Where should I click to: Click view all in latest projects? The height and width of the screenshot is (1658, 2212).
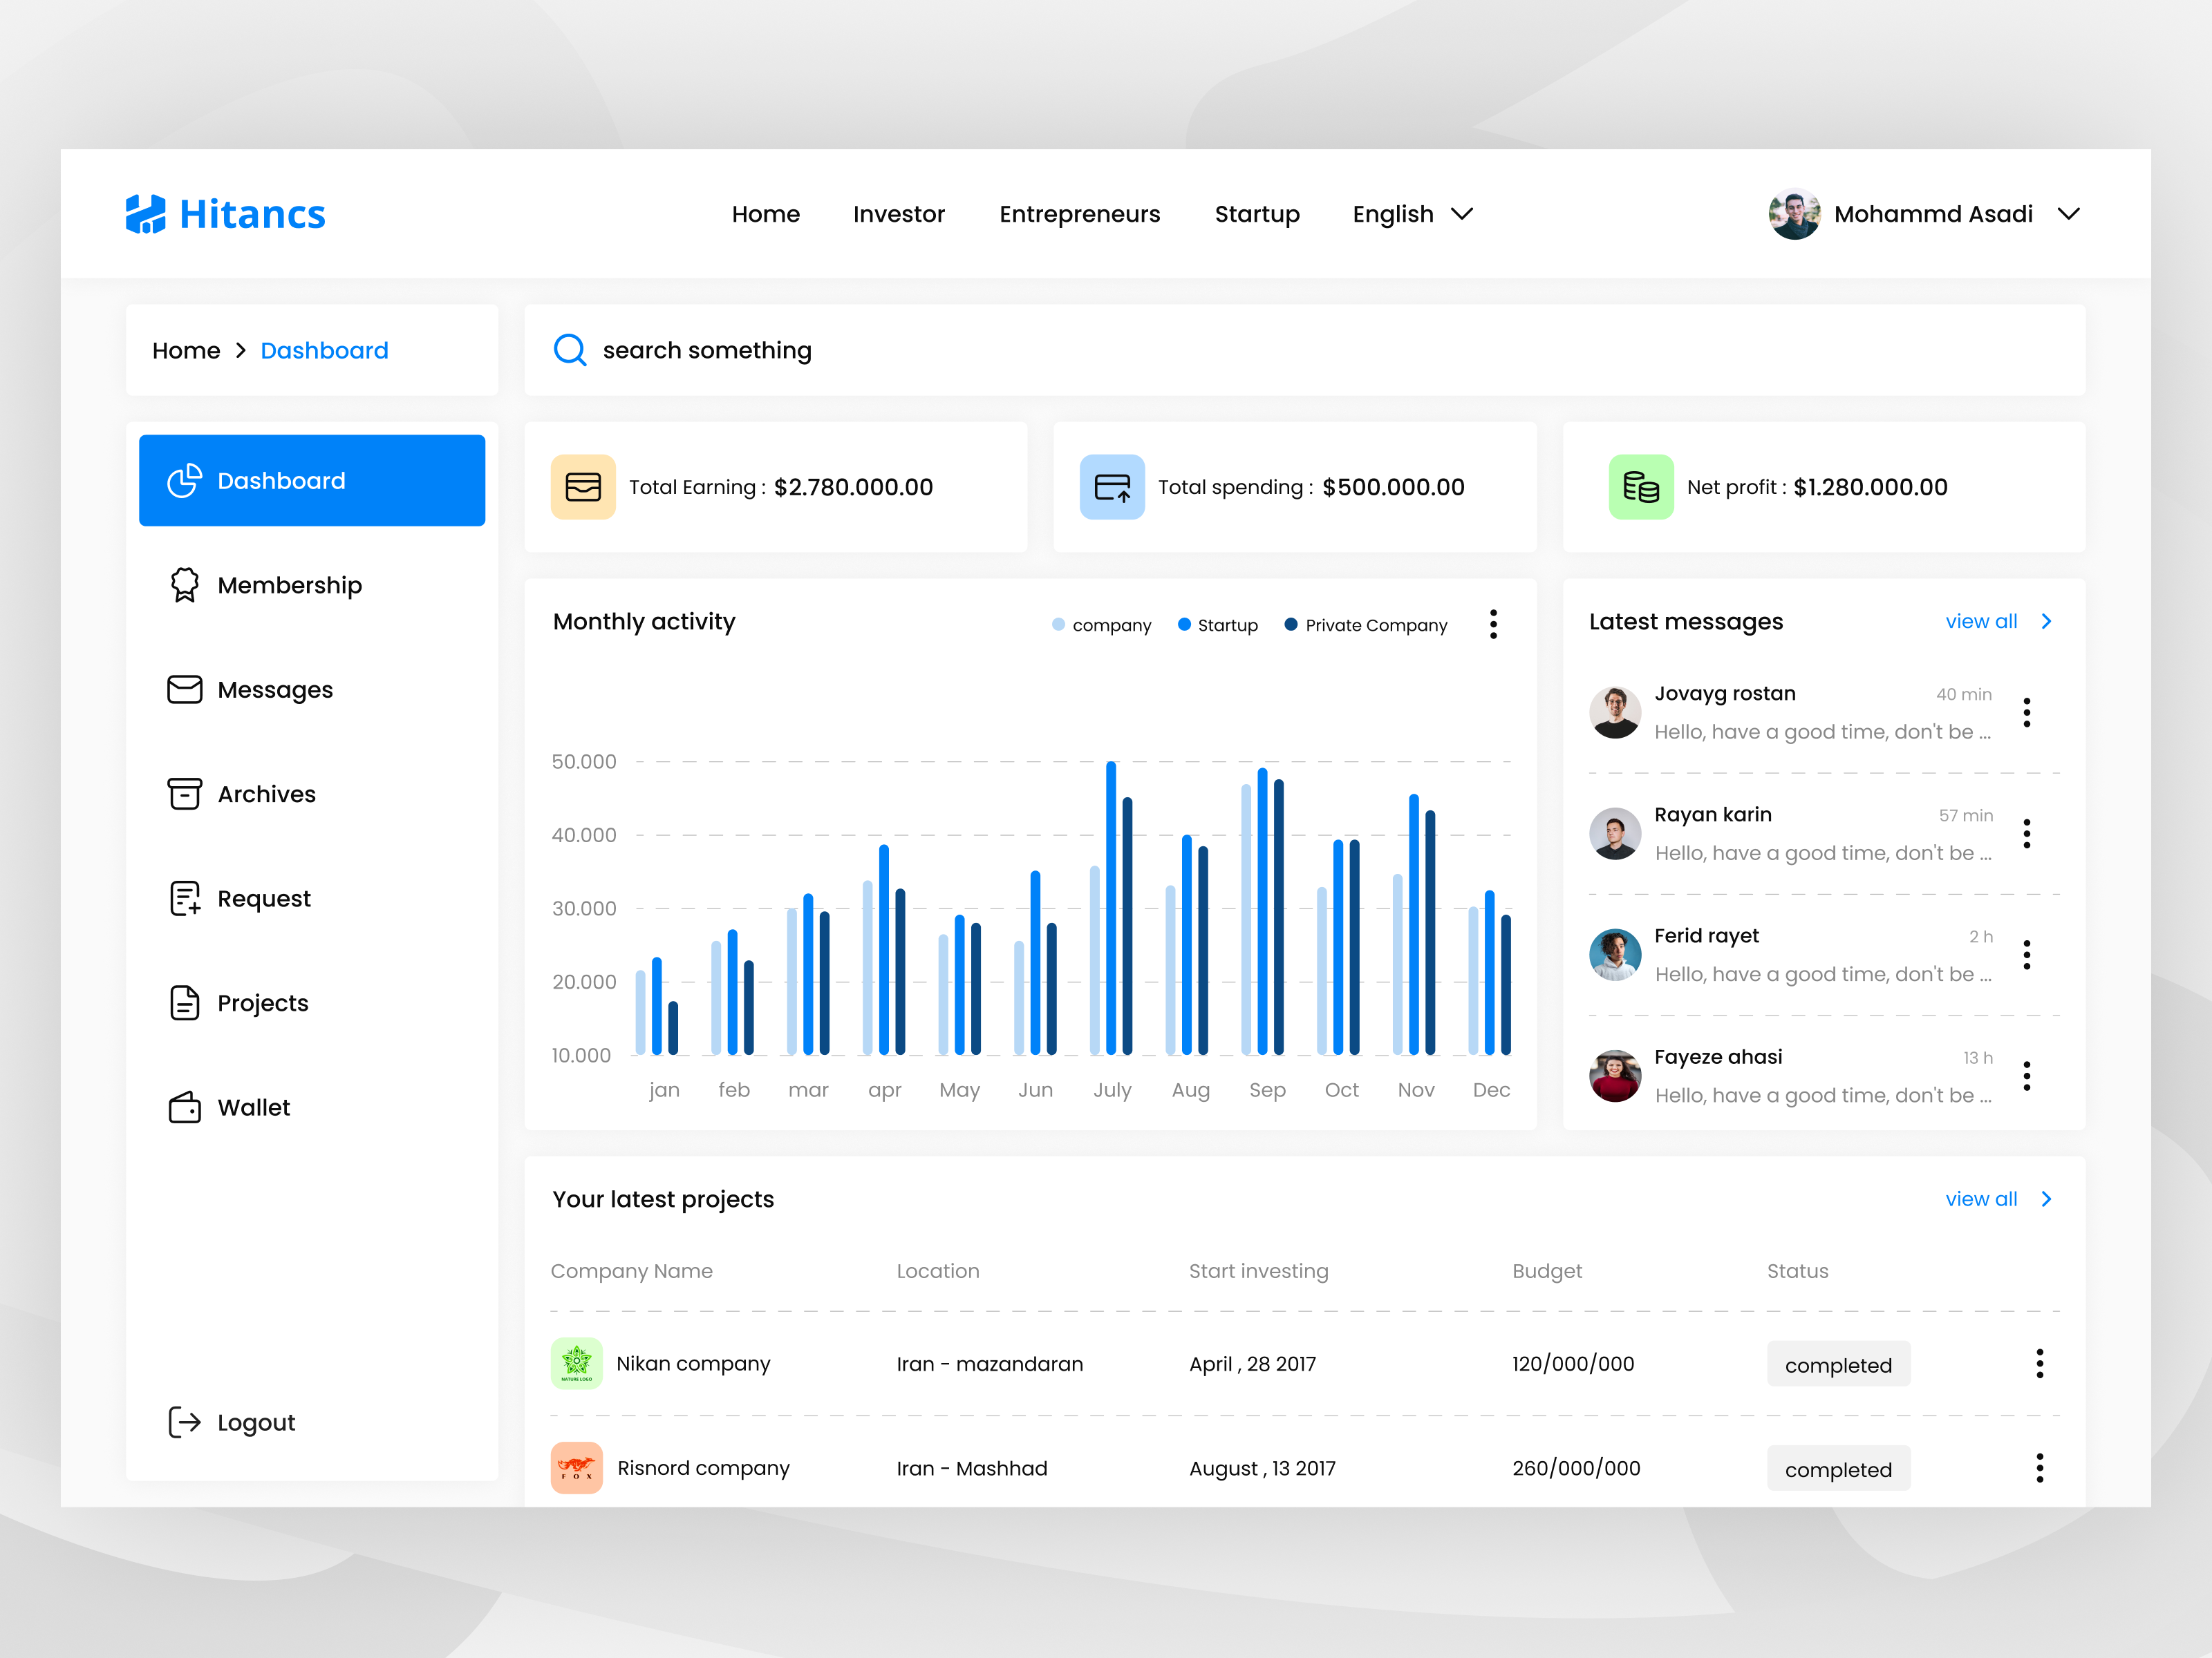click(x=1981, y=1199)
